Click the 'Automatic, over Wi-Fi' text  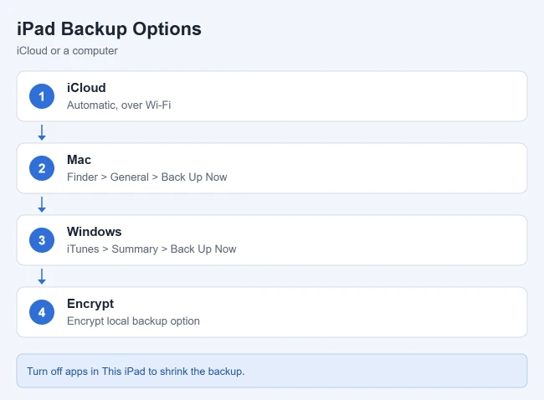(119, 105)
